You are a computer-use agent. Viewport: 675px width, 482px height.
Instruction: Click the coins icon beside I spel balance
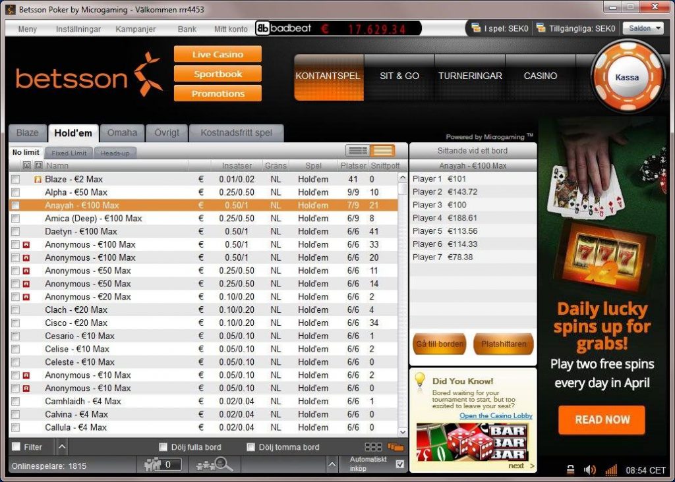(x=476, y=28)
